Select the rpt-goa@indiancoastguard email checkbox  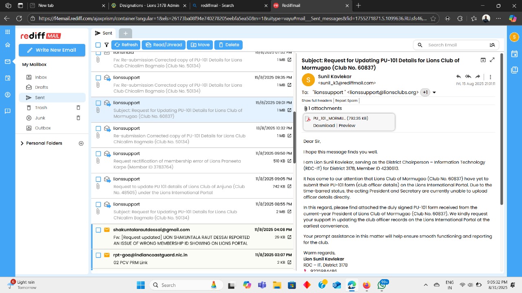(x=98, y=255)
